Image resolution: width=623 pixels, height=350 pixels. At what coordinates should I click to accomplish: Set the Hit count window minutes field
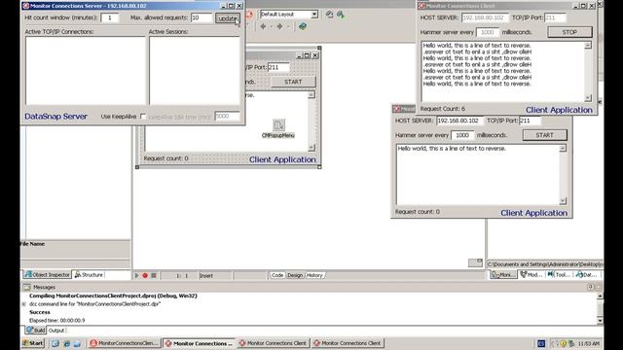[x=109, y=17]
